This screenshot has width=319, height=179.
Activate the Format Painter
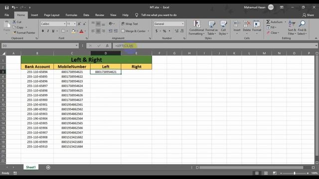[24, 33]
